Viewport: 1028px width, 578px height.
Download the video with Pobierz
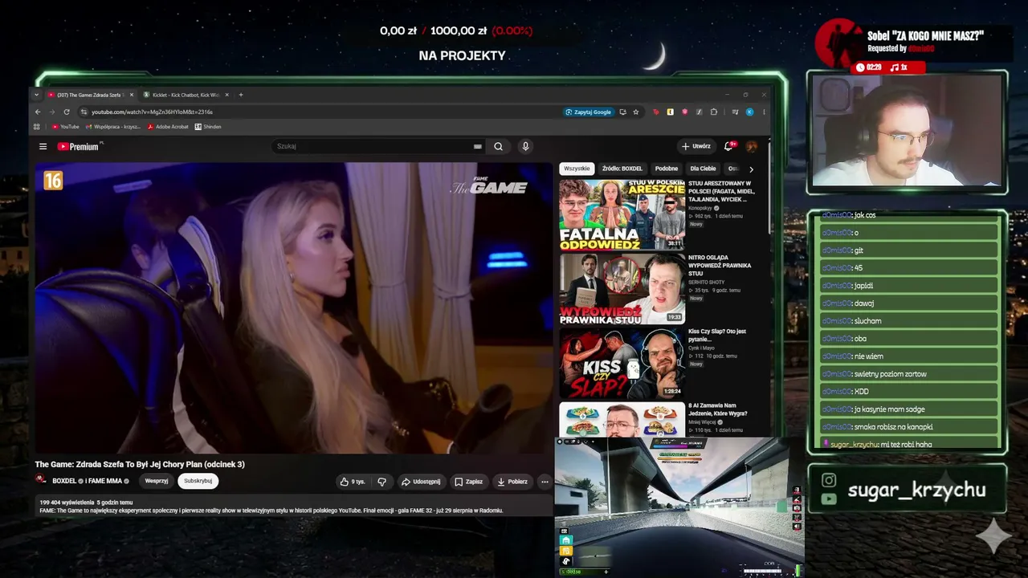(512, 482)
